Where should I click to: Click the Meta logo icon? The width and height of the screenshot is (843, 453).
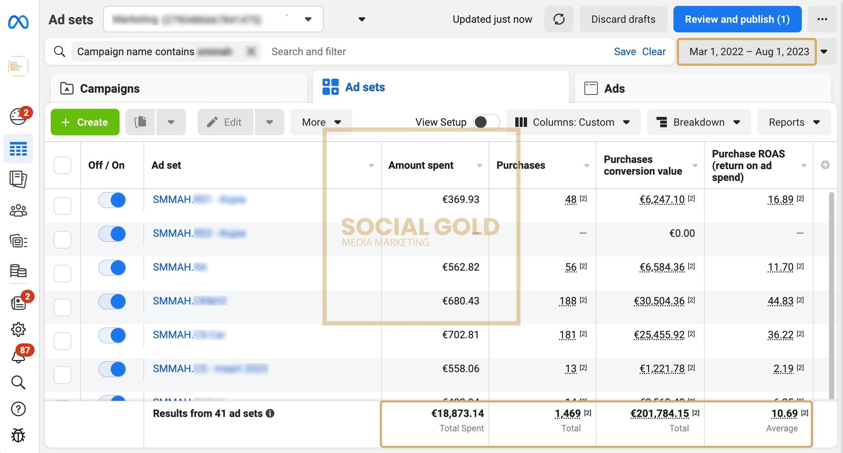click(x=18, y=22)
